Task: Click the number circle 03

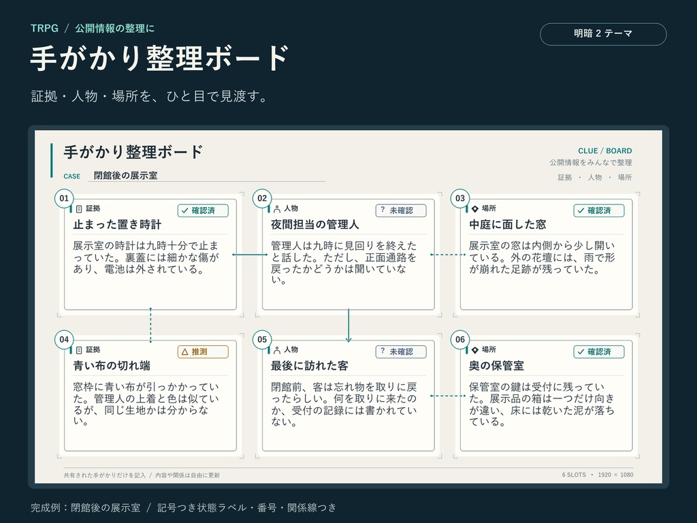Action: [460, 198]
